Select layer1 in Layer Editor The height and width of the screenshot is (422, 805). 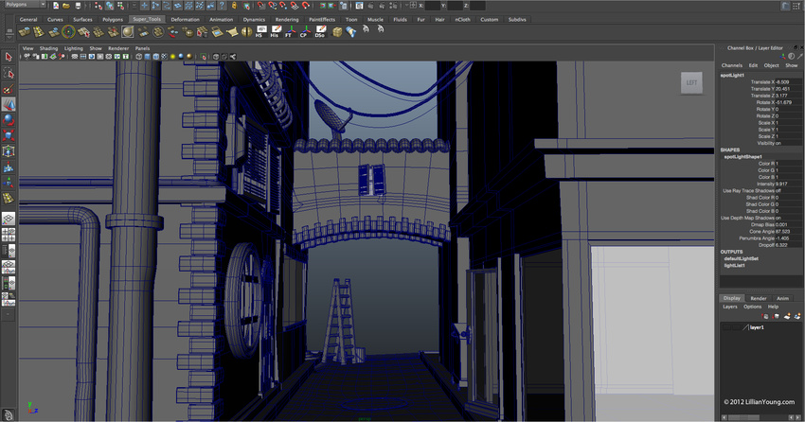(757, 327)
